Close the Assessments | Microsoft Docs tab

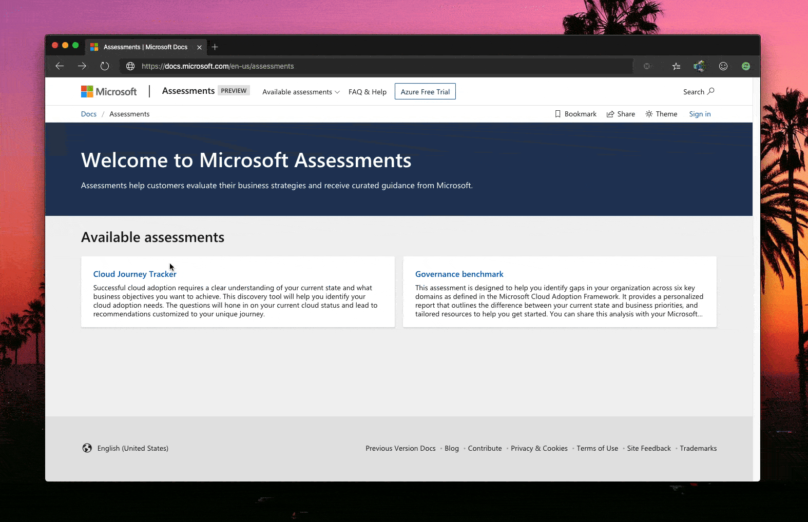[199, 47]
